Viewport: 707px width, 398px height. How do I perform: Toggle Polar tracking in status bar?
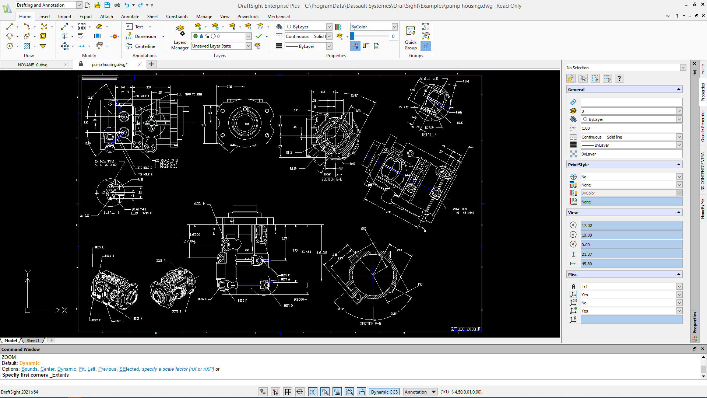click(312, 392)
